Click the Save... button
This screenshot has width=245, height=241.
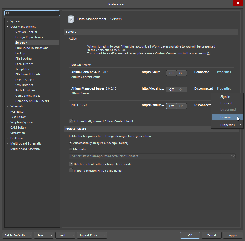tap(42, 235)
